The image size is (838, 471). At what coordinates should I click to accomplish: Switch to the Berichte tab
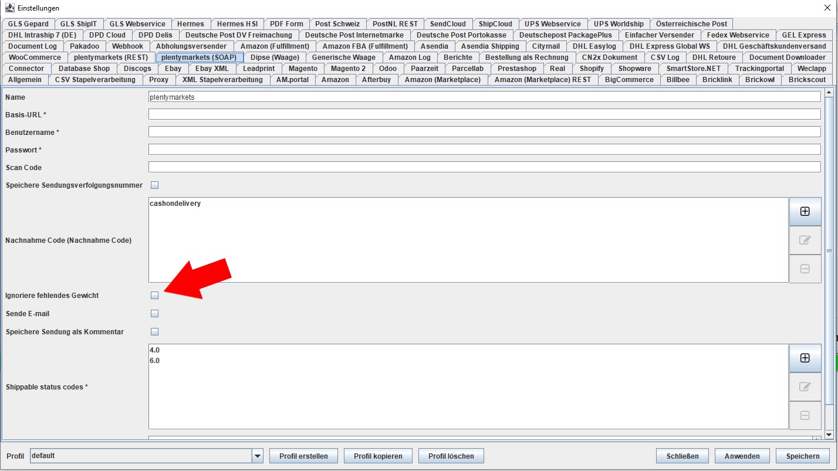[x=458, y=57]
